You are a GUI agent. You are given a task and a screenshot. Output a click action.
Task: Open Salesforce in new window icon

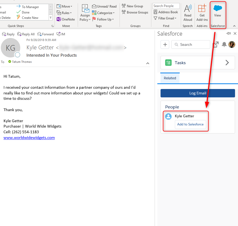point(216,44)
